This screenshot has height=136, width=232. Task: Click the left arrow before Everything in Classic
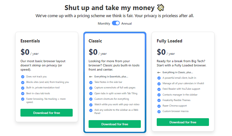pyautogui.click(x=159, y=73)
